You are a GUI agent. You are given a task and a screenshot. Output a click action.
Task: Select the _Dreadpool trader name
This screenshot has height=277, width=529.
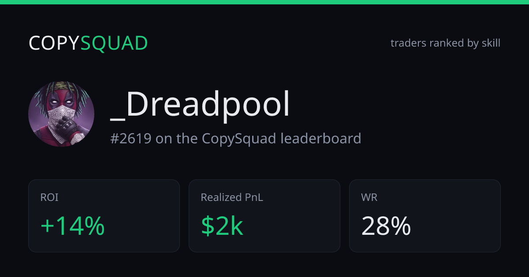(x=200, y=106)
